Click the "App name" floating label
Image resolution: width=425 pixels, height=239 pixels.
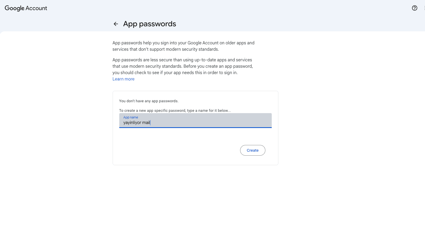(x=131, y=117)
